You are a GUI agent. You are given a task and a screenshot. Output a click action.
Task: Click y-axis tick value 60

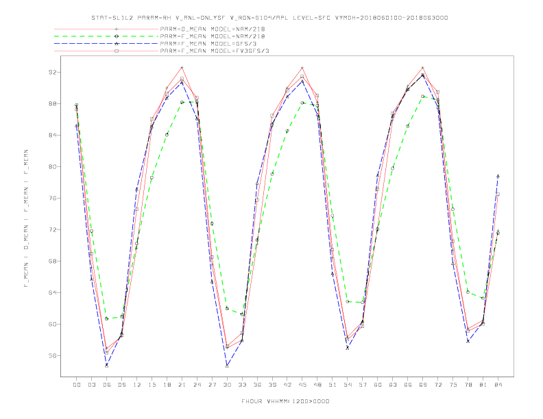pos(53,324)
